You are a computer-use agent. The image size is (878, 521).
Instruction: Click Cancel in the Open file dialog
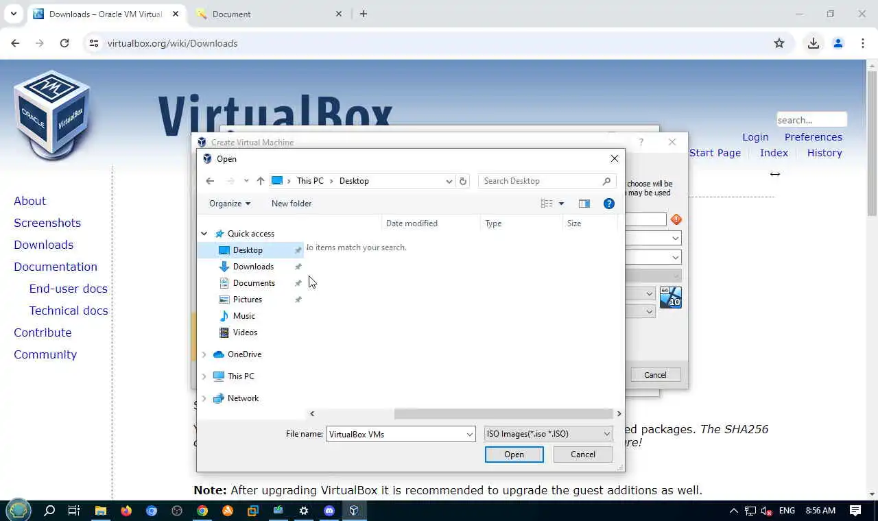click(x=583, y=455)
